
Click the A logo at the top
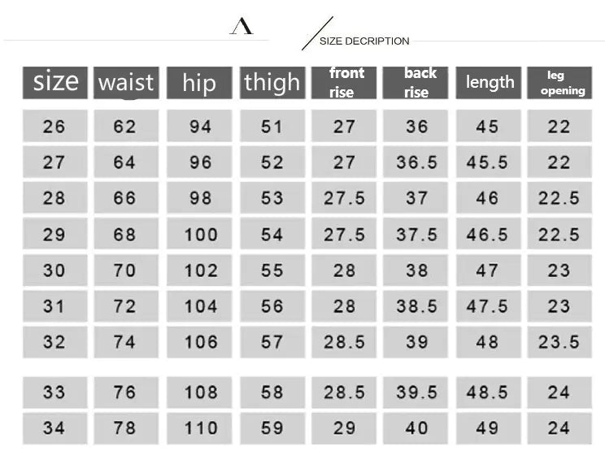pos(242,27)
